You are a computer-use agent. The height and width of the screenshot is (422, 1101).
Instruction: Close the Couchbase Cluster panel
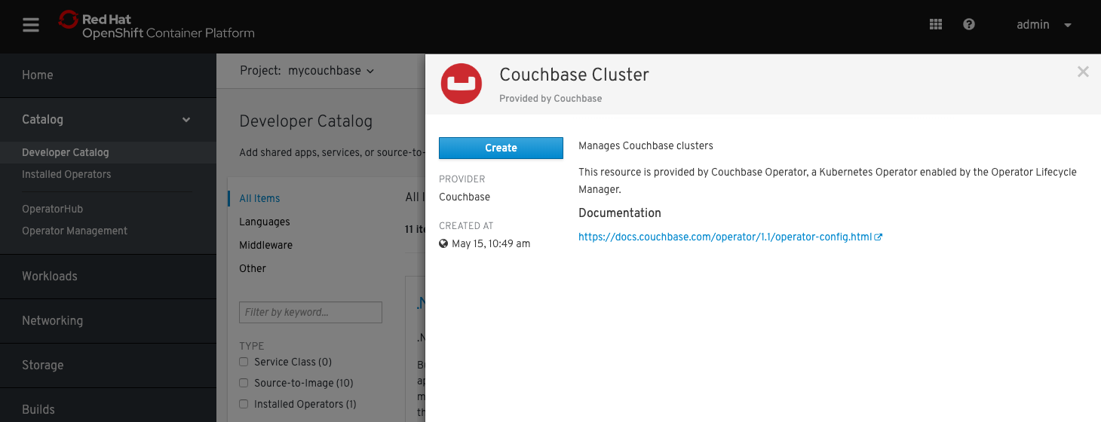pyautogui.click(x=1083, y=72)
